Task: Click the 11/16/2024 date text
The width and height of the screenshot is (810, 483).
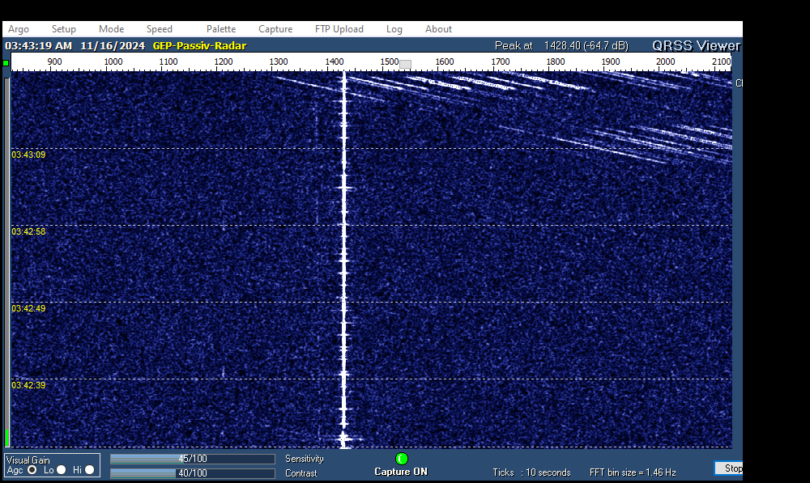Action: pos(113,45)
